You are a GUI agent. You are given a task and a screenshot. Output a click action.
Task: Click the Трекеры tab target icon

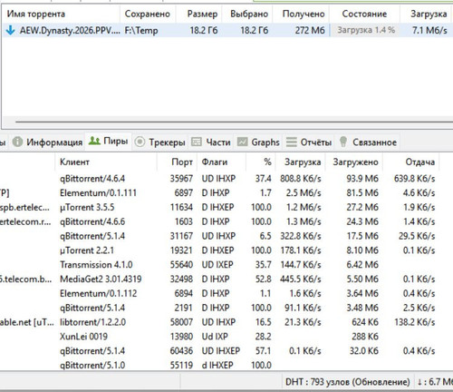click(x=140, y=142)
